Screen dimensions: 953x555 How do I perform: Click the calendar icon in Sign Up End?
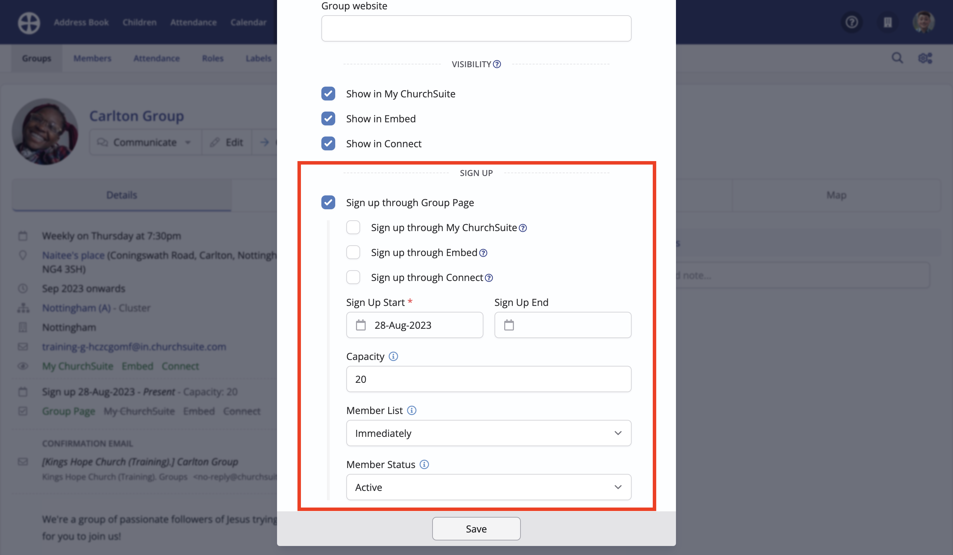tap(509, 325)
